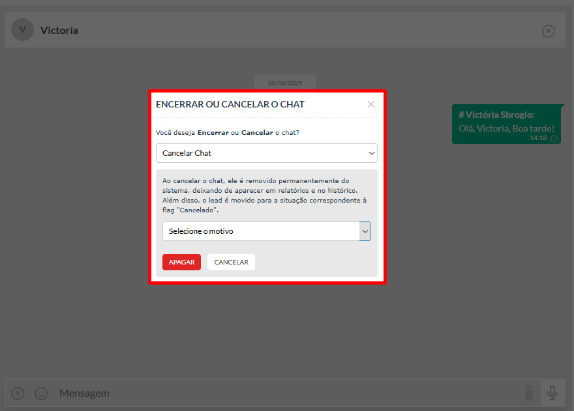Image resolution: width=574 pixels, height=411 pixels.
Task: Close the Encerrar ou Cancelar dialog
Action: 371,104
